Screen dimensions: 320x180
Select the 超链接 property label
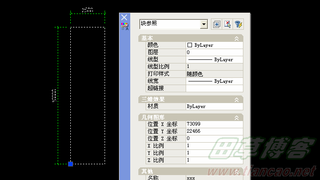(155, 88)
